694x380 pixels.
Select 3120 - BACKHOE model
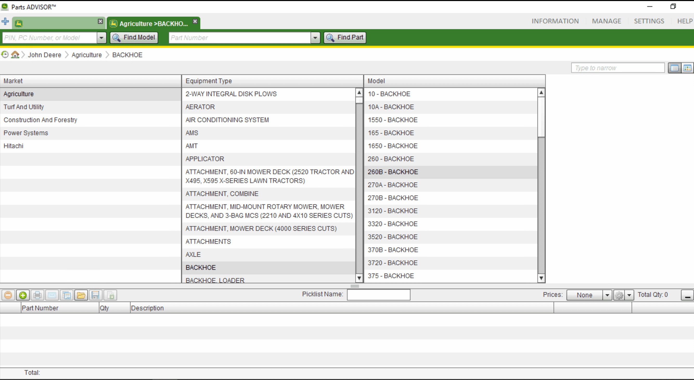[x=393, y=211]
